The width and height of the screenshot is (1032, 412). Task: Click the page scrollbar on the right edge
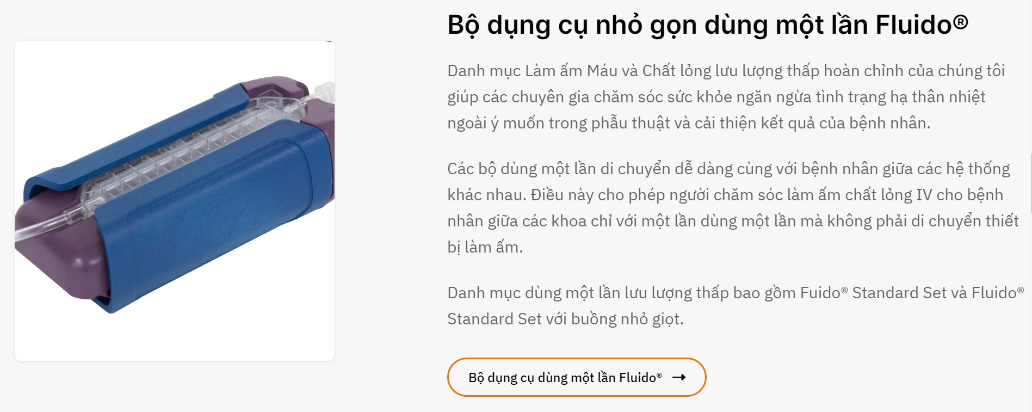[1030, 185]
